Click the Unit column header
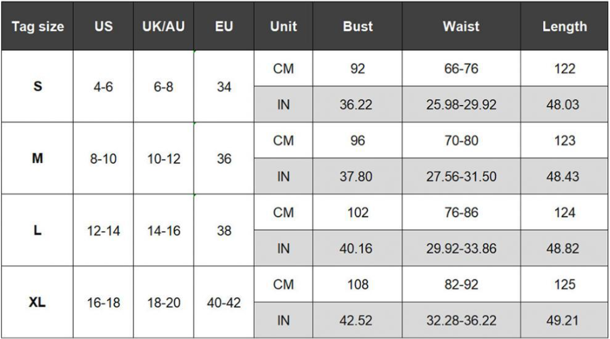Screen dimensions: 610x339 (283, 27)
